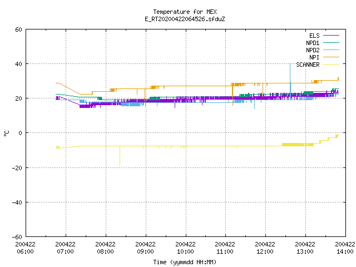356x267 pixels.
Task: Click the purple ELS legend line sample
Action: [x=331, y=36]
